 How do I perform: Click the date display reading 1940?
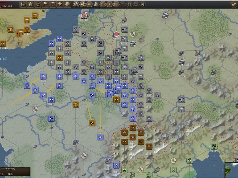[x=6, y=6]
